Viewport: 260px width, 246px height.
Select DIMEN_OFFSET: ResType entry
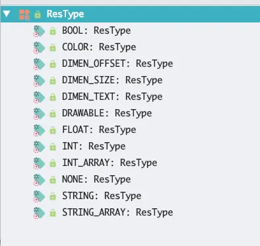point(117,63)
